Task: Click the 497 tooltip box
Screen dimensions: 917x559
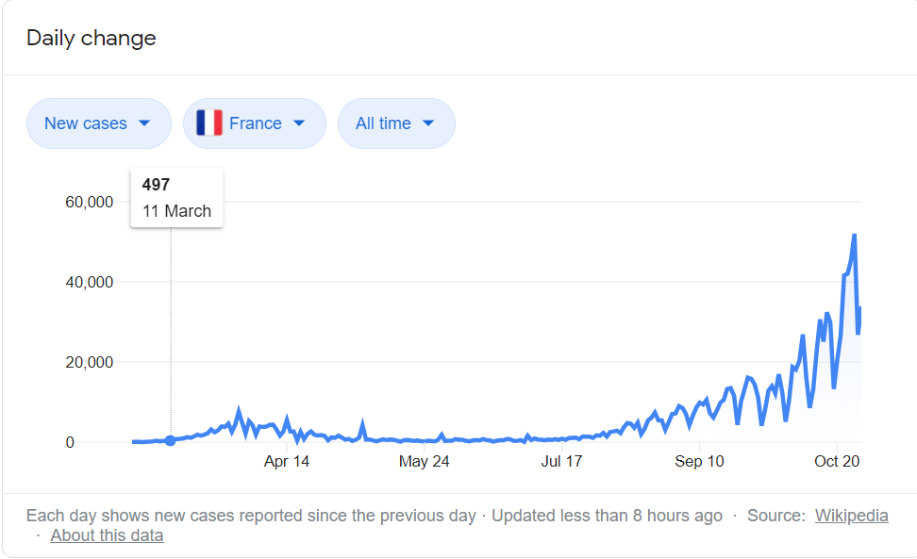Action: [x=176, y=197]
